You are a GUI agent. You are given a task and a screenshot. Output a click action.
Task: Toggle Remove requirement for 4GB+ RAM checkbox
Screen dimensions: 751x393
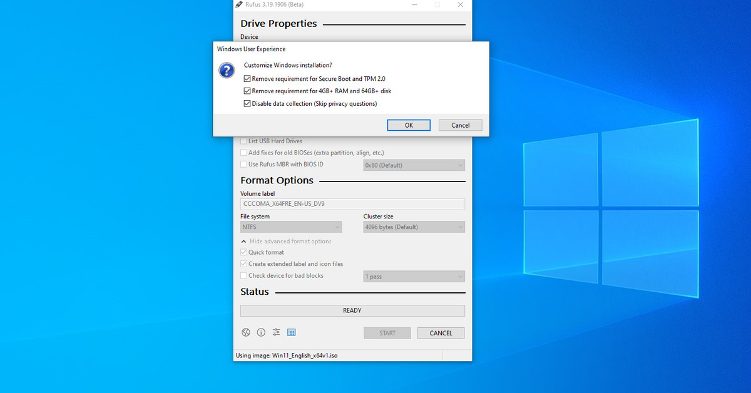click(x=247, y=91)
